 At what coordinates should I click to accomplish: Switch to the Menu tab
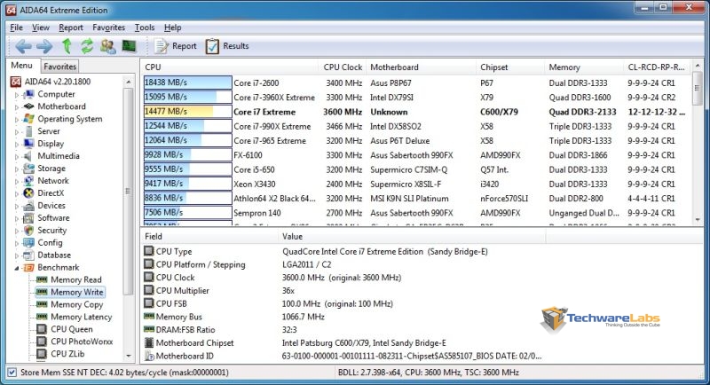click(21, 65)
